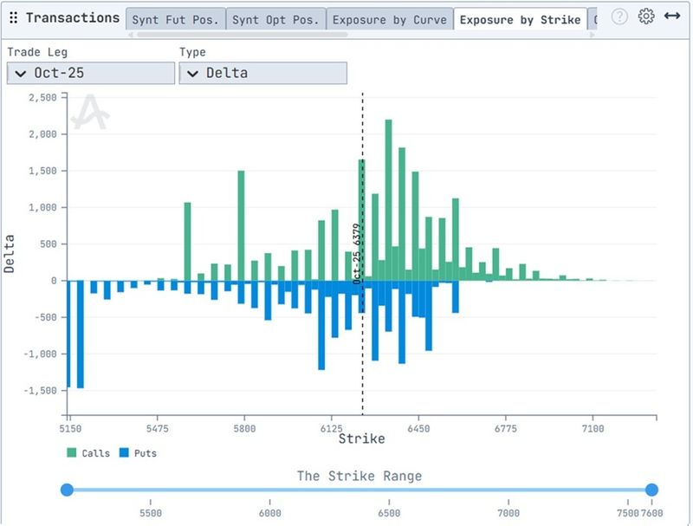The width and height of the screenshot is (693, 526).
Task: Toggle Calls series visibility in legend
Action: (93, 452)
